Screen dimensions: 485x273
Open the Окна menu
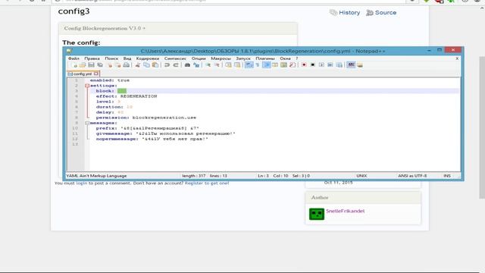[x=285, y=58]
